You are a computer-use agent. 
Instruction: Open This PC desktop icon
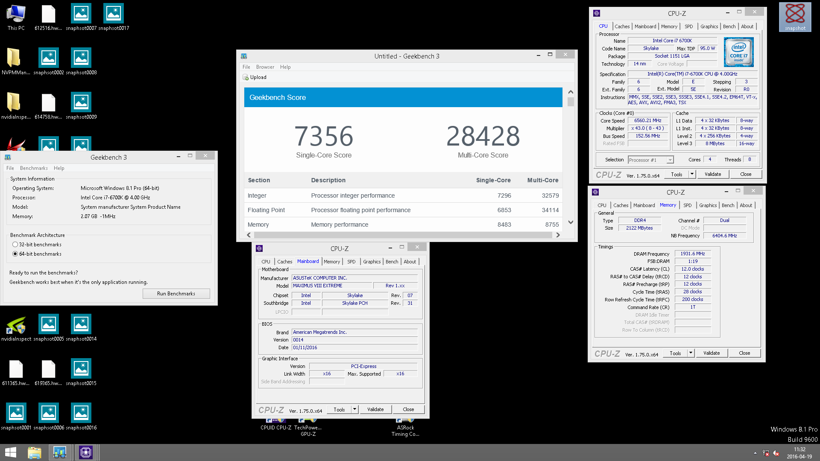16,18
